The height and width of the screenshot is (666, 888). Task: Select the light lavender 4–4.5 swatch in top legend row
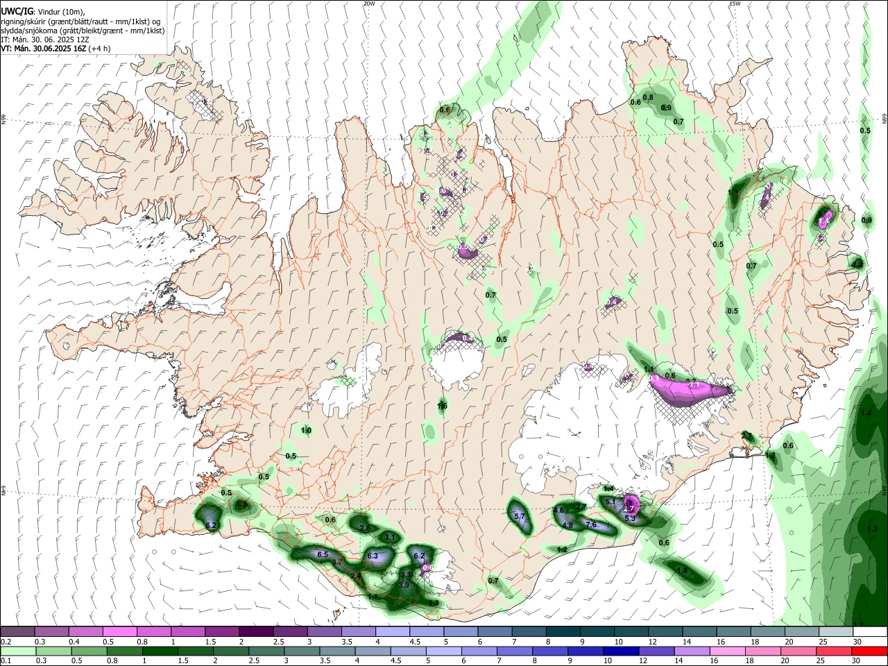[x=392, y=632]
